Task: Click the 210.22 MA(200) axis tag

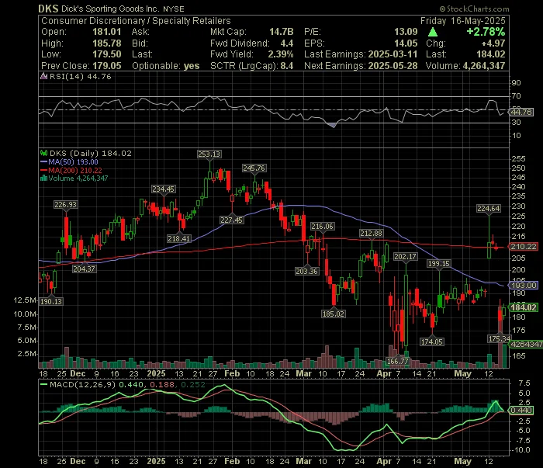Action: click(523, 246)
